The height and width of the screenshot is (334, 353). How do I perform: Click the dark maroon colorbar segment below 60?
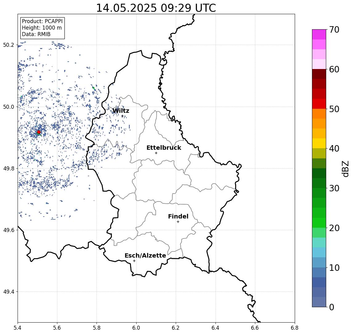[319, 74]
